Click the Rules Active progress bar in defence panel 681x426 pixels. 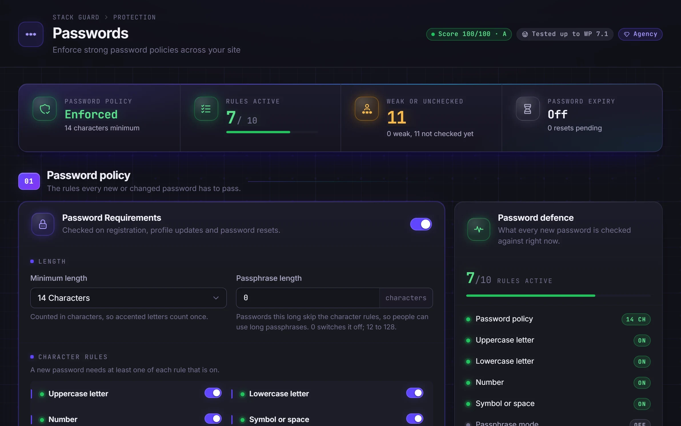click(558, 296)
